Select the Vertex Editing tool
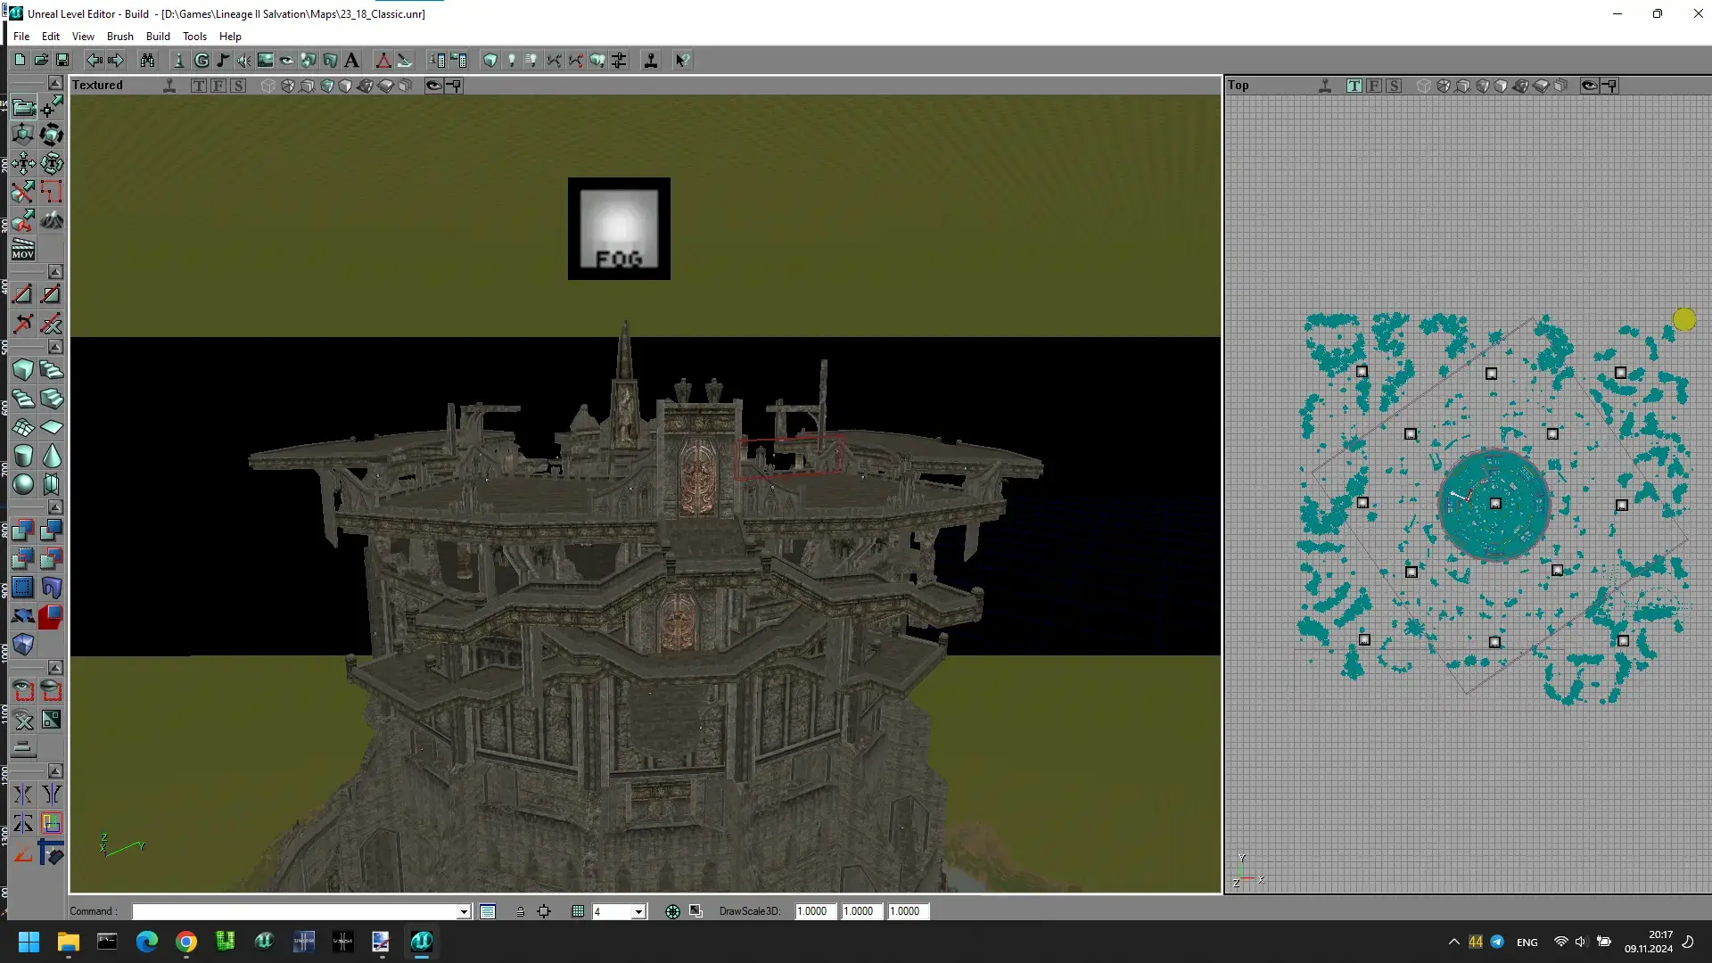 click(52, 107)
